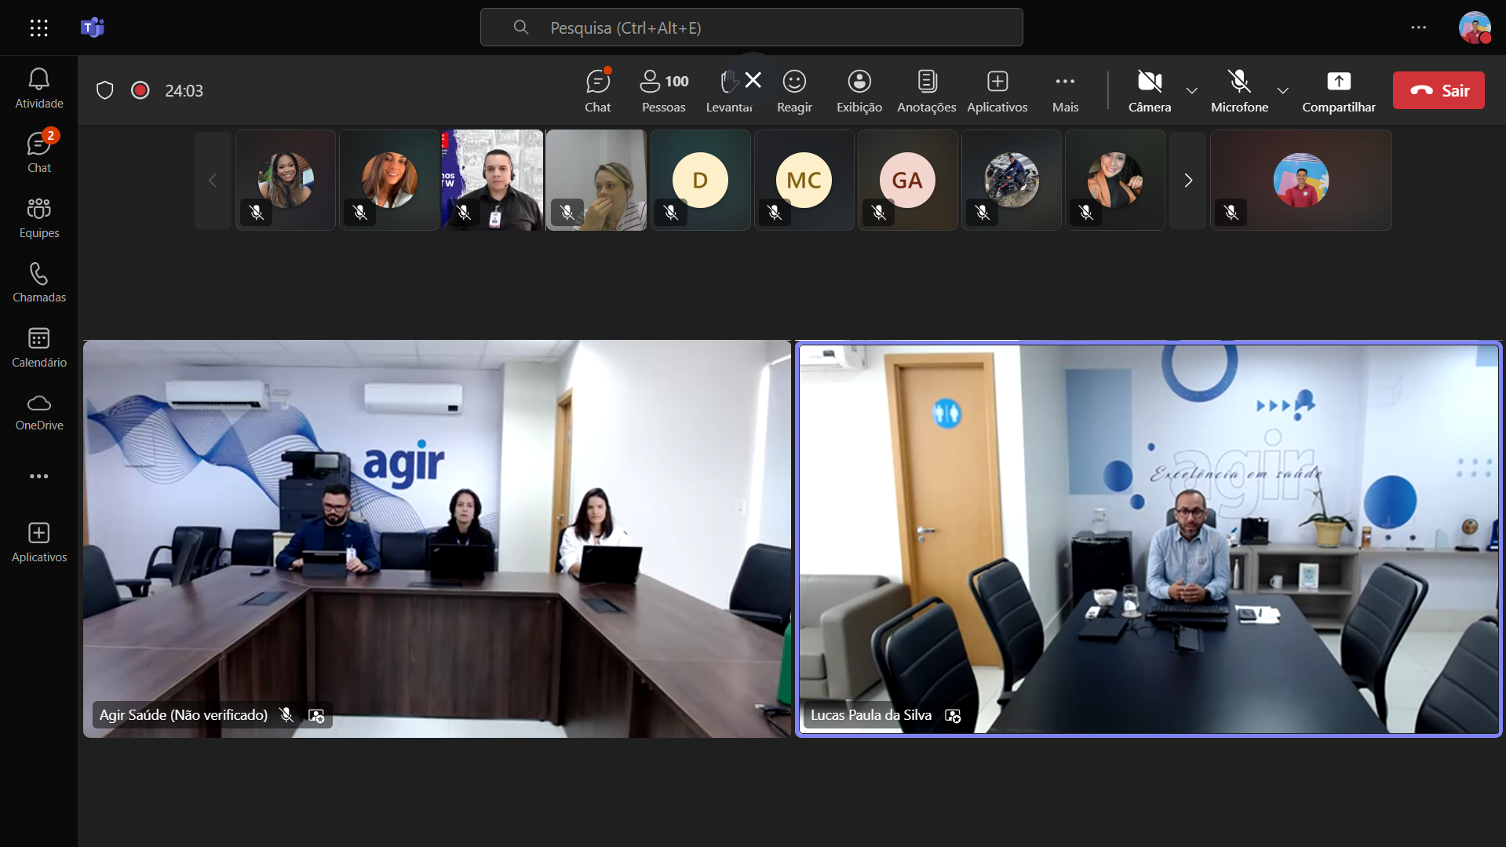Toggle the Levantar hand button
Viewport: 1506px width, 847px height.
coord(729,90)
